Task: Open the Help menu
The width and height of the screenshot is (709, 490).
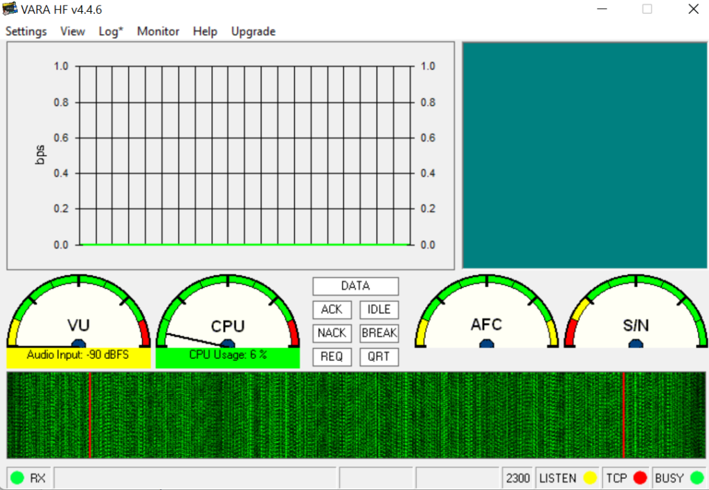Action: coord(205,31)
